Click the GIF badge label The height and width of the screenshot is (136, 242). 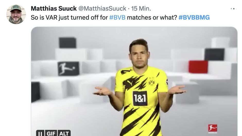51,133
